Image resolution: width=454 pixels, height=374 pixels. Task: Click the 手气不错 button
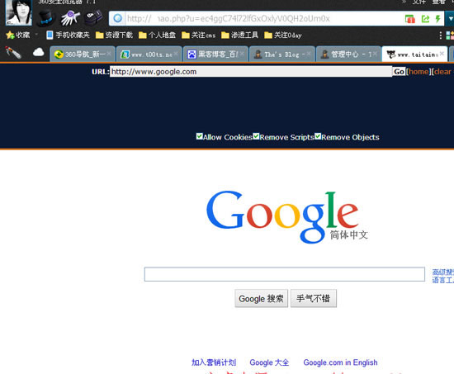tap(314, 298)
